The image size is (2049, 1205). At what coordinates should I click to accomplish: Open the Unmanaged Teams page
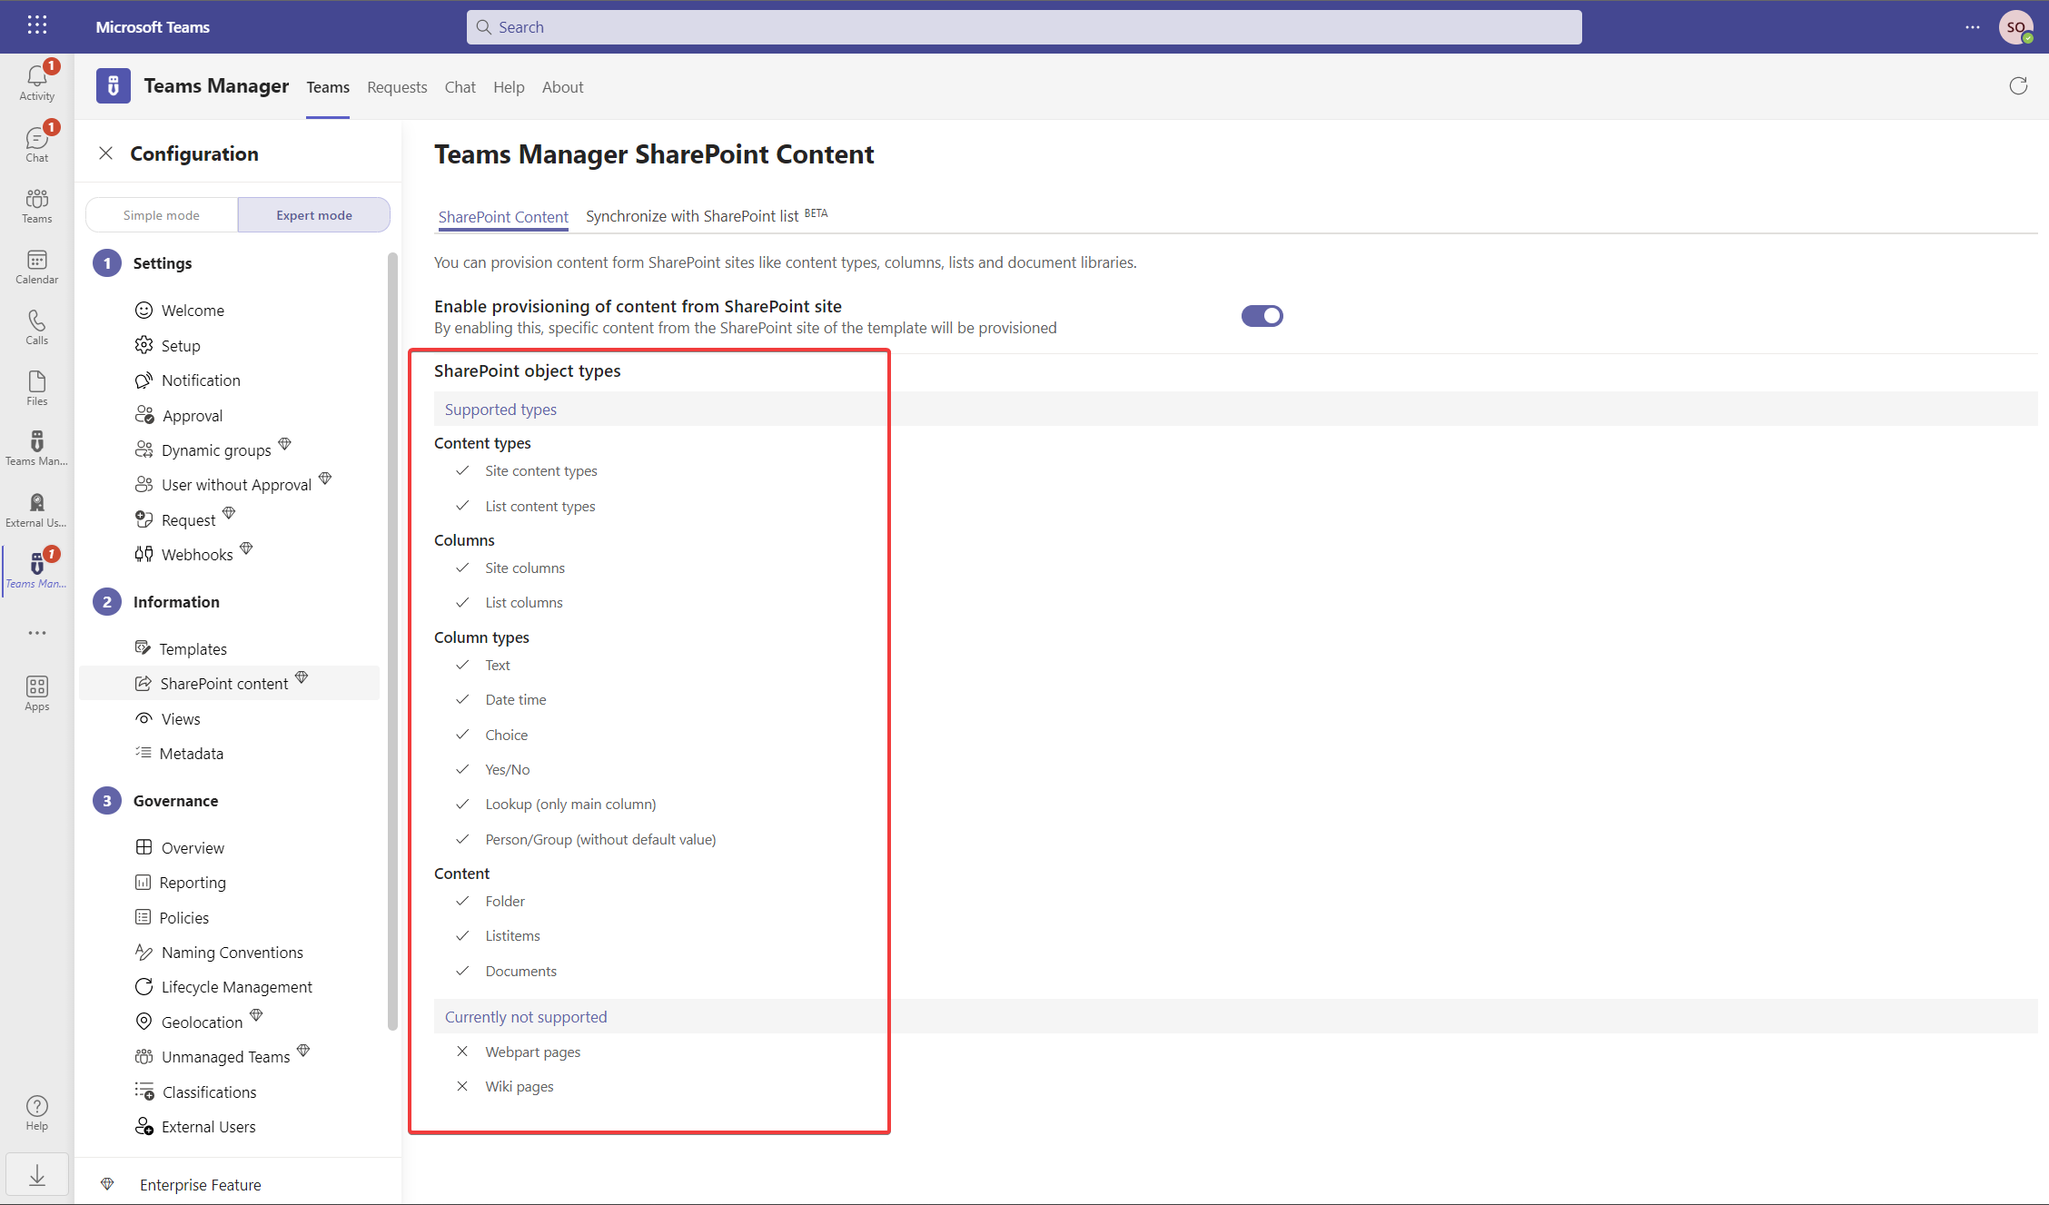pyautogui.click(x=222, y=1056)
